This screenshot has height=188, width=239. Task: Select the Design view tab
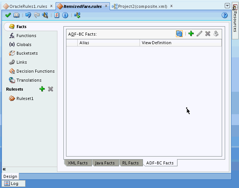(10, 176)
